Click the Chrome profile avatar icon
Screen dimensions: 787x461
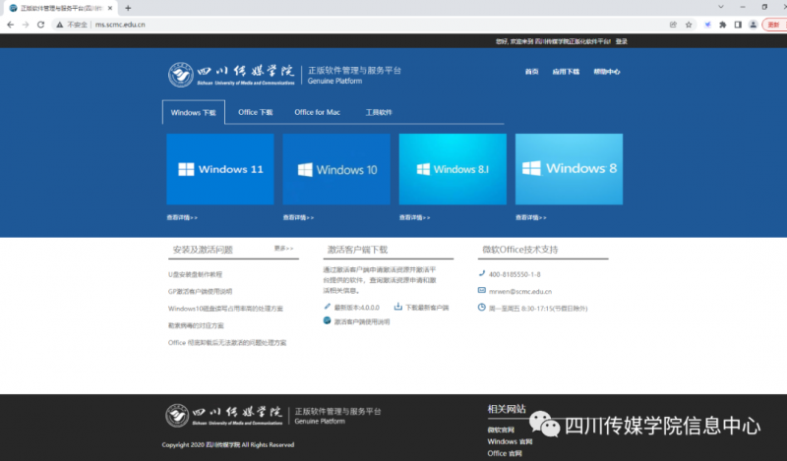(x=754, y=25)
